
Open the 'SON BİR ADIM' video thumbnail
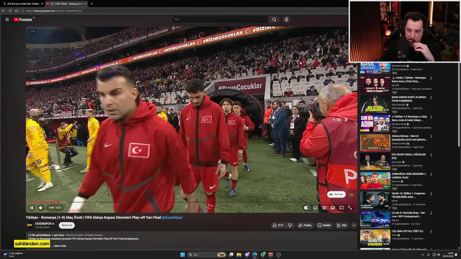tap(375, 123)
